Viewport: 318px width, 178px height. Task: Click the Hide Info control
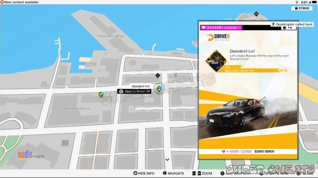coord(144,173)
